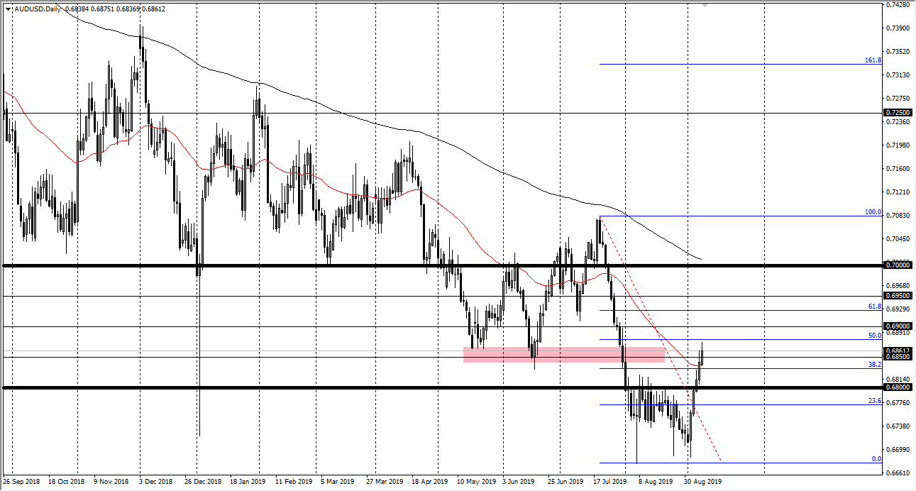Select the 0.0 Fibonacci base label
This screenshot has width=916, height=491.
point(876,459)
